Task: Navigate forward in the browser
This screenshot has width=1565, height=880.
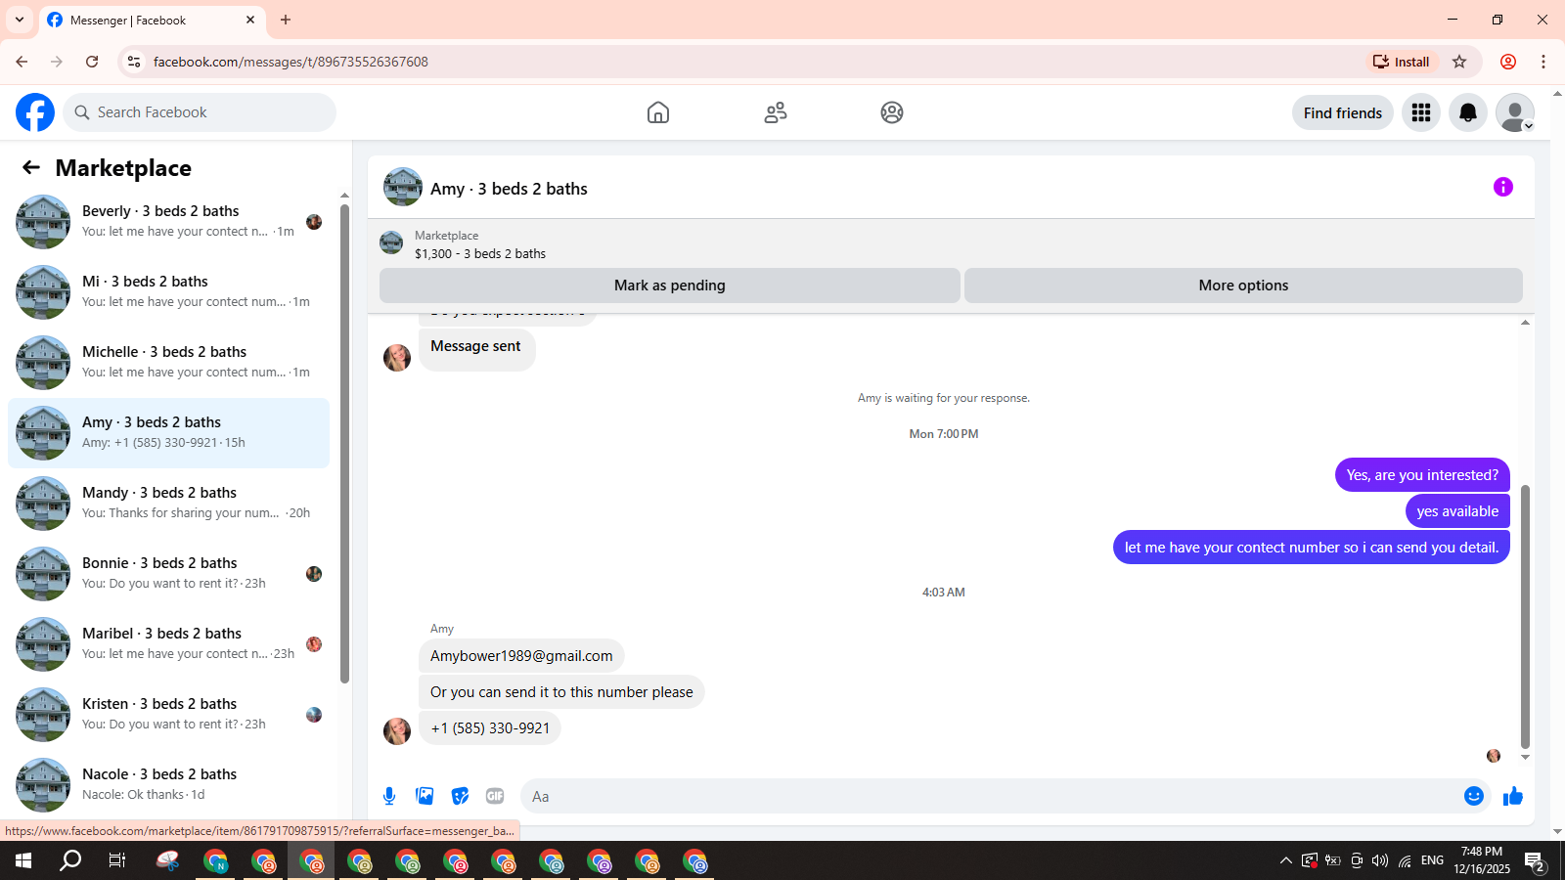Action: 57,62
